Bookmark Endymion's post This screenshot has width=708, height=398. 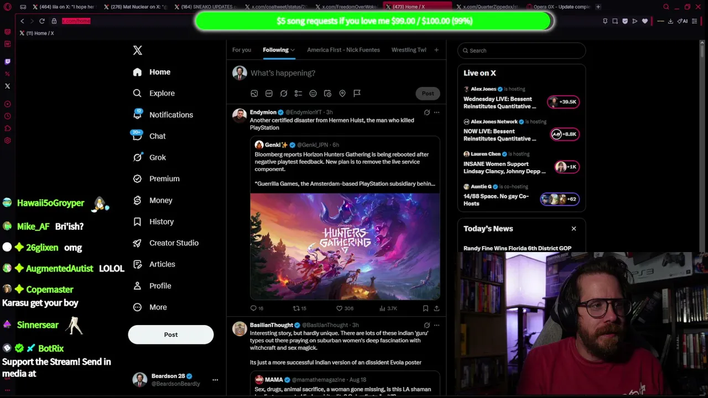[425, 308]
